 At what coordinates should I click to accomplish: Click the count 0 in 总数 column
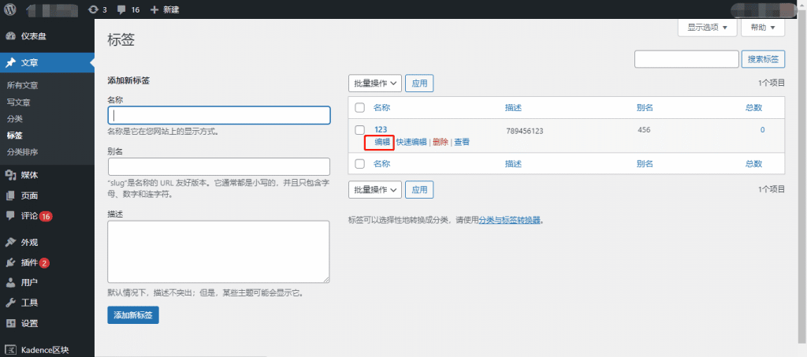762,129
